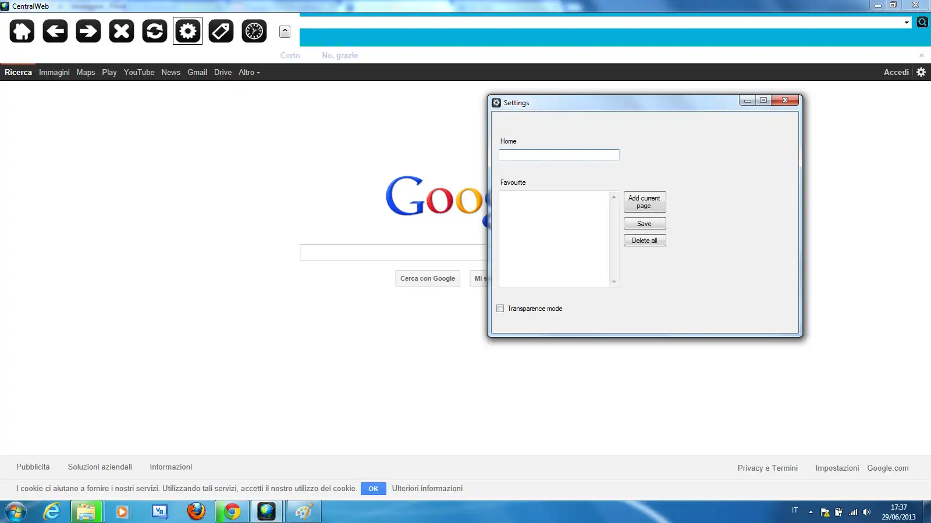Click the Google search input box
The height and width of the screenshot is (523, 931).
[393, 252]
